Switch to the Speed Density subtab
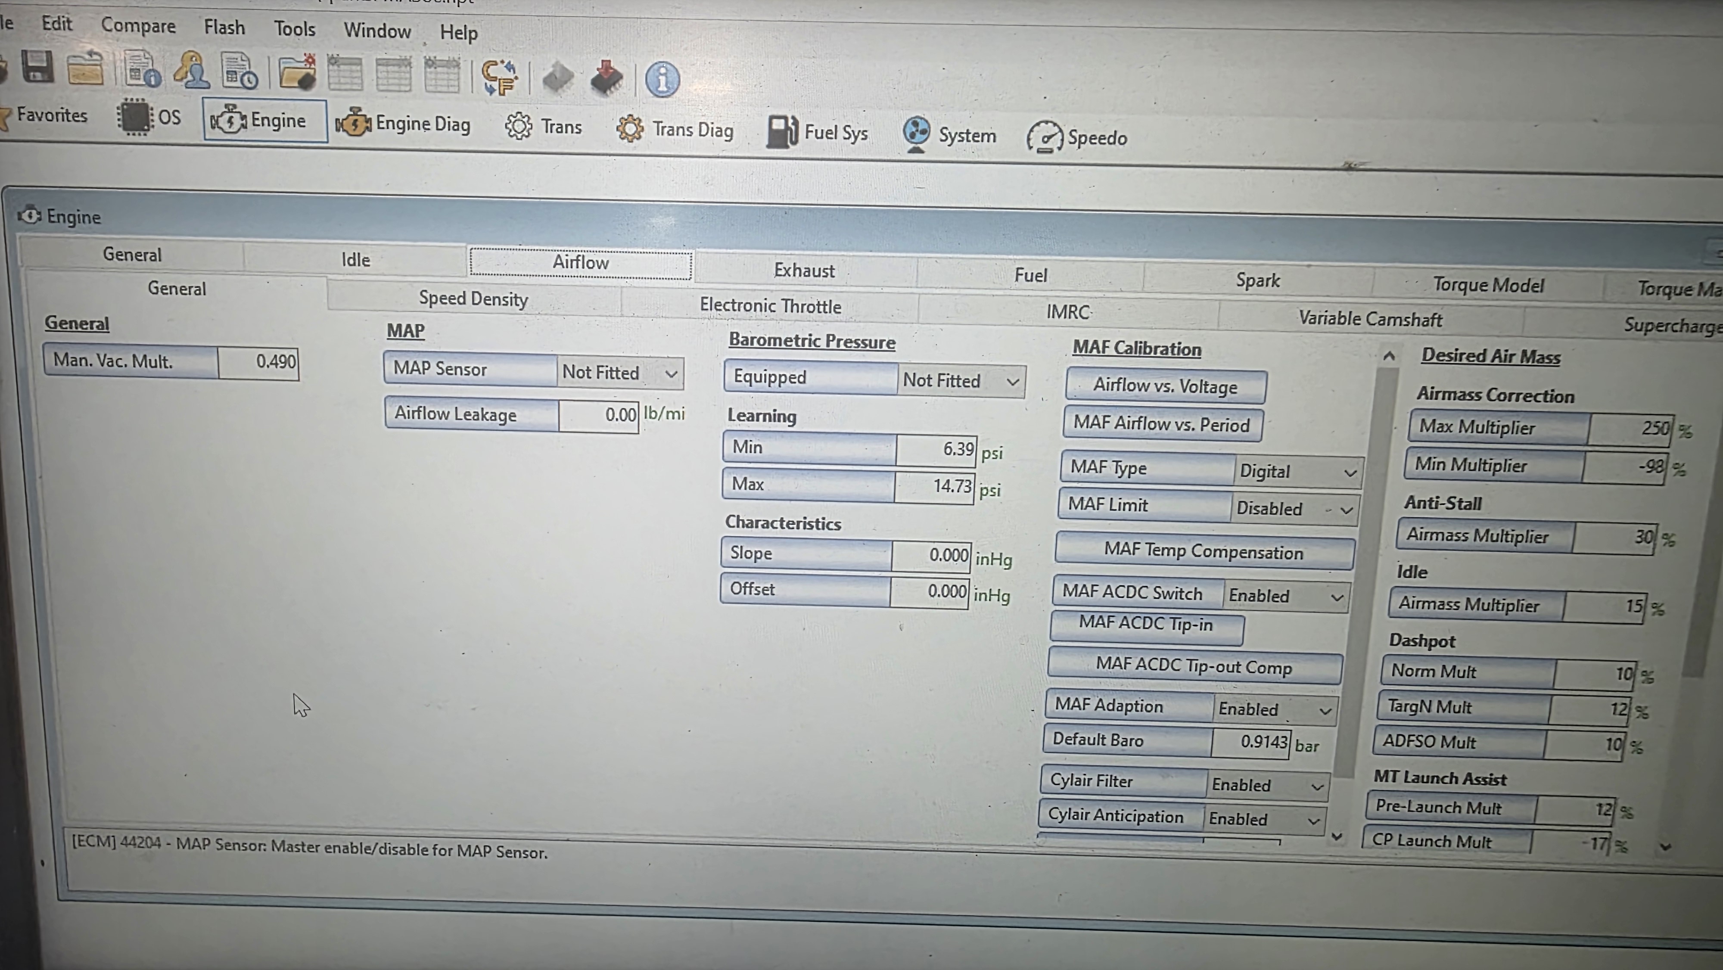1723x970 pixels. click(473, 298)
